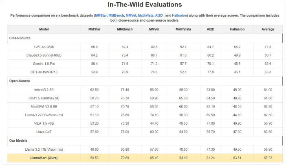Select the Claude3.5-Sonnet-0620 model name
The image size is (286, 167).
44,55
